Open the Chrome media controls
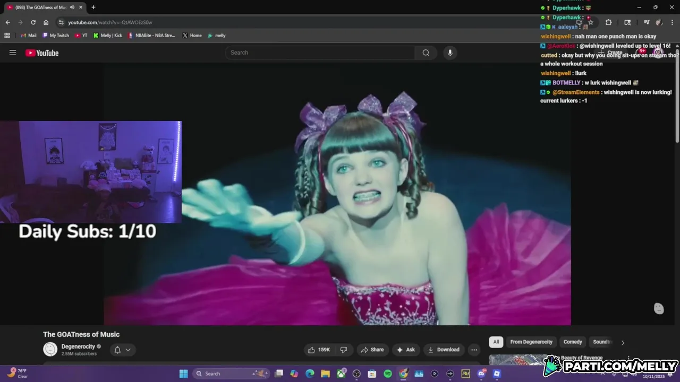The height and width of the screenshot is (382, 680). [x=647, y=22]
